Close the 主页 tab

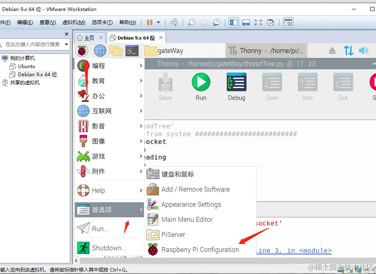[x=101, y=38]
